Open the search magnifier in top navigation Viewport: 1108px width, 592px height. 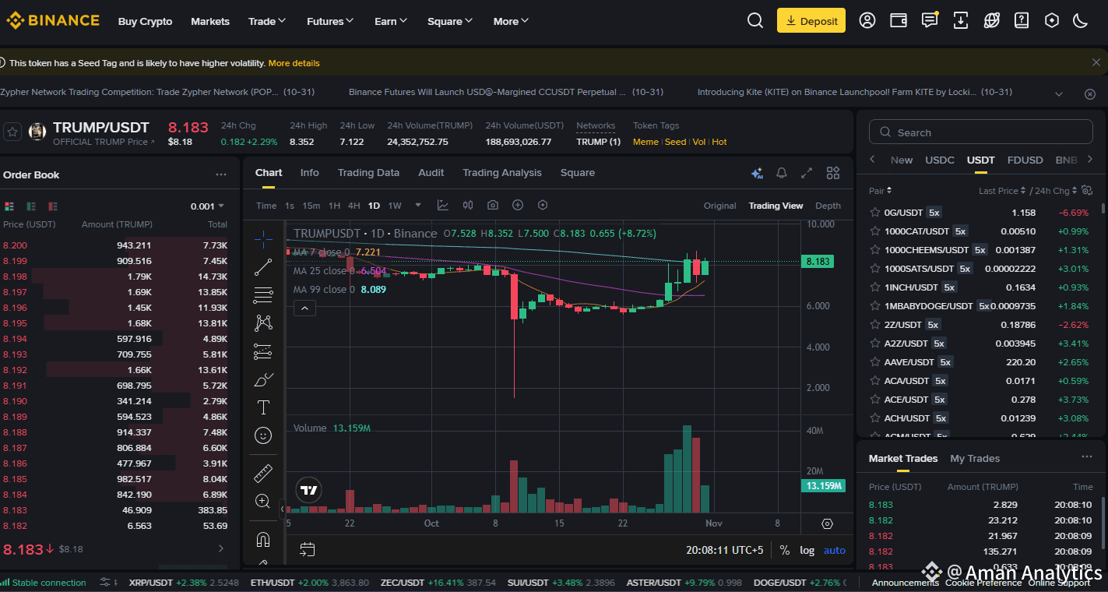point(754,21)
